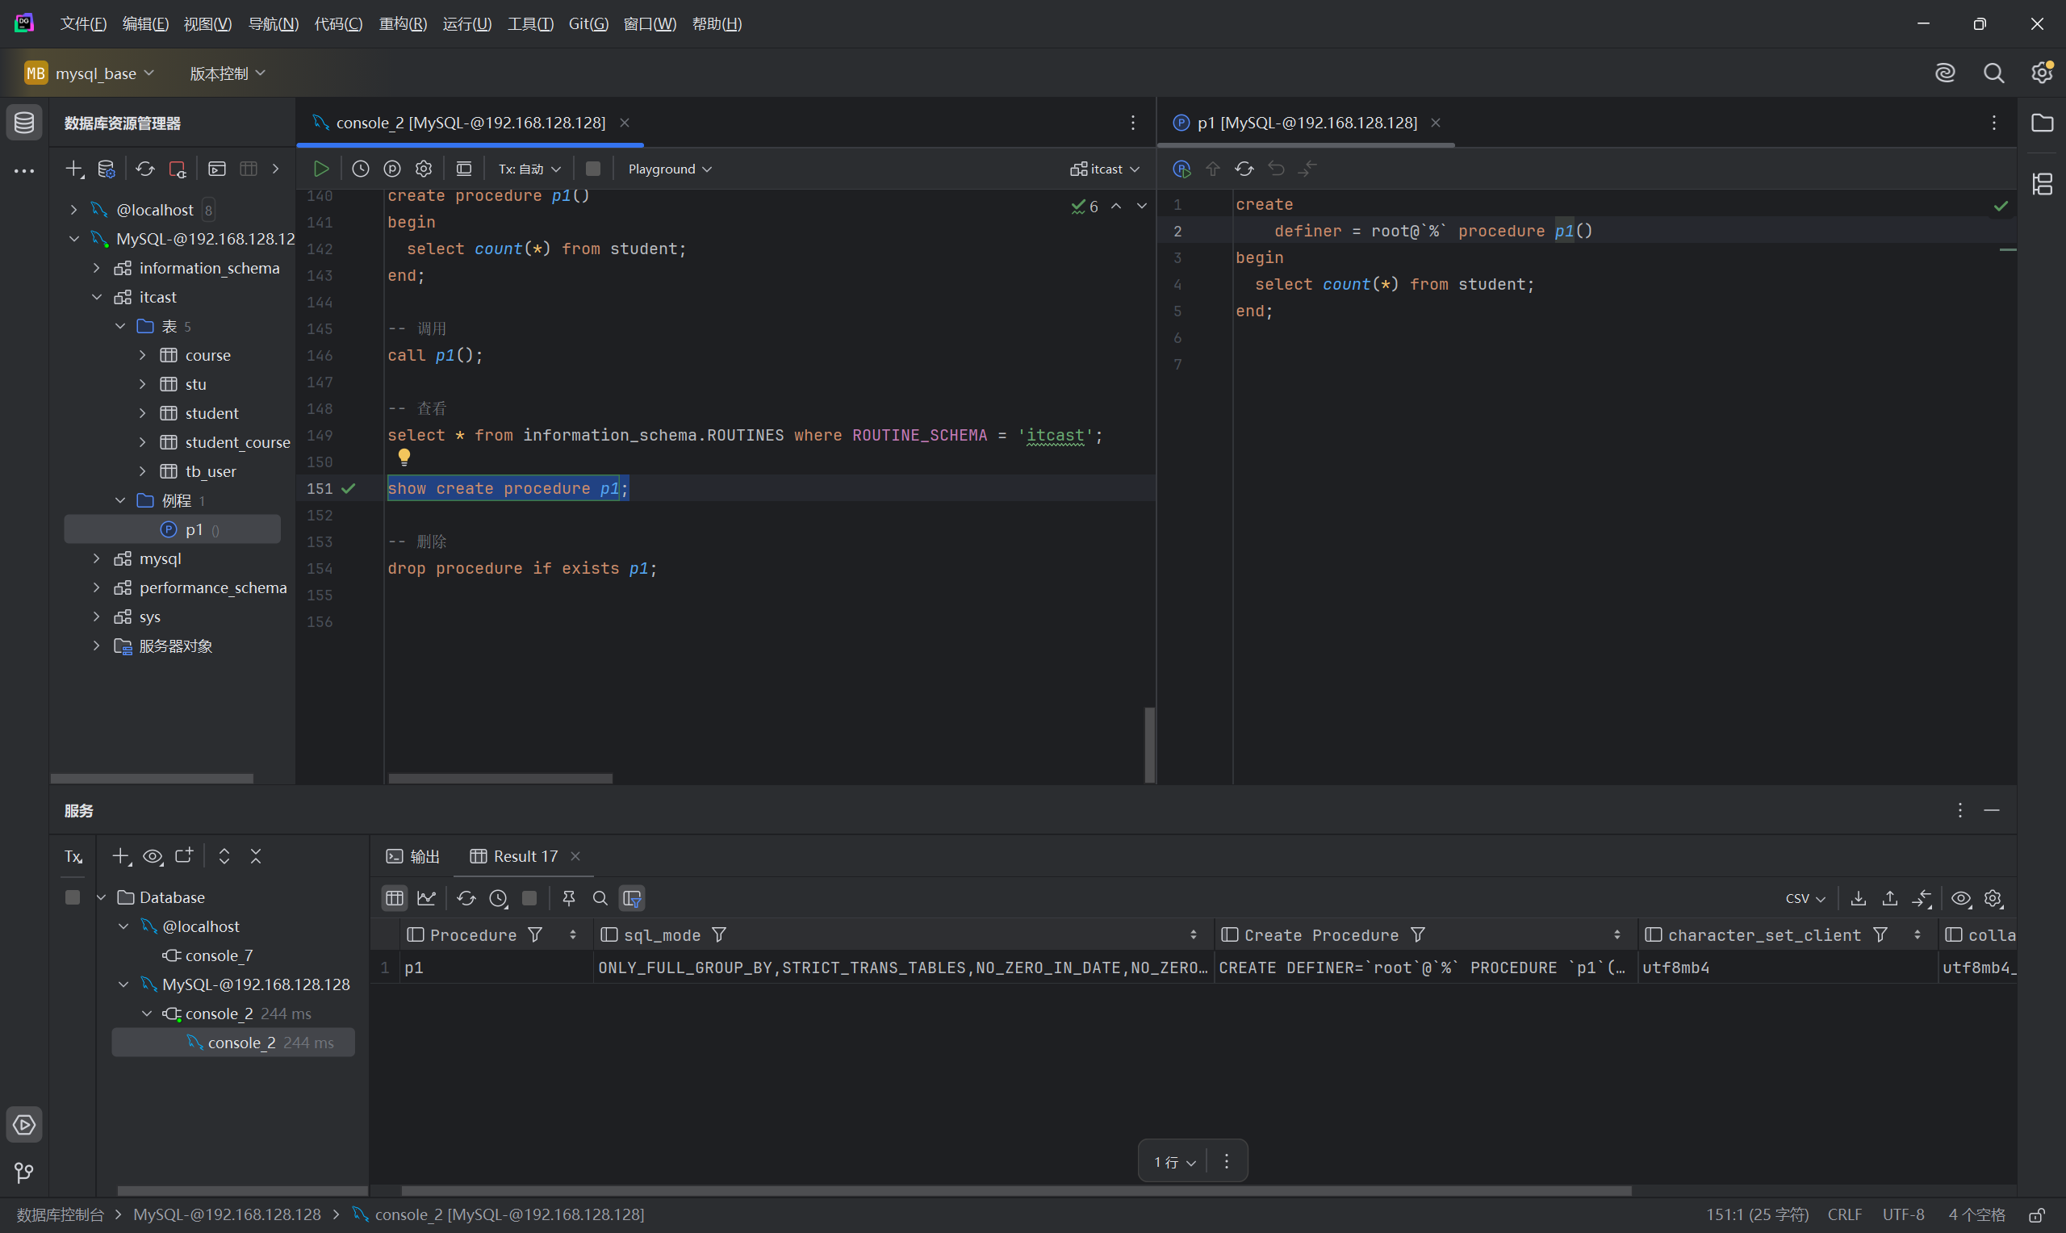Screen dimensions: 2066x1233
Task: Click the database refresh icon in explorer
Action: (x=145, y=169)
